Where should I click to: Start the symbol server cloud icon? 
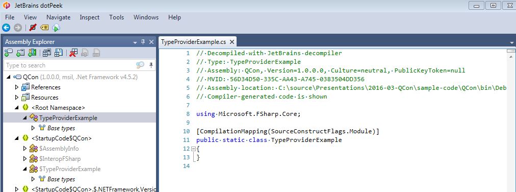coord(56,28)
